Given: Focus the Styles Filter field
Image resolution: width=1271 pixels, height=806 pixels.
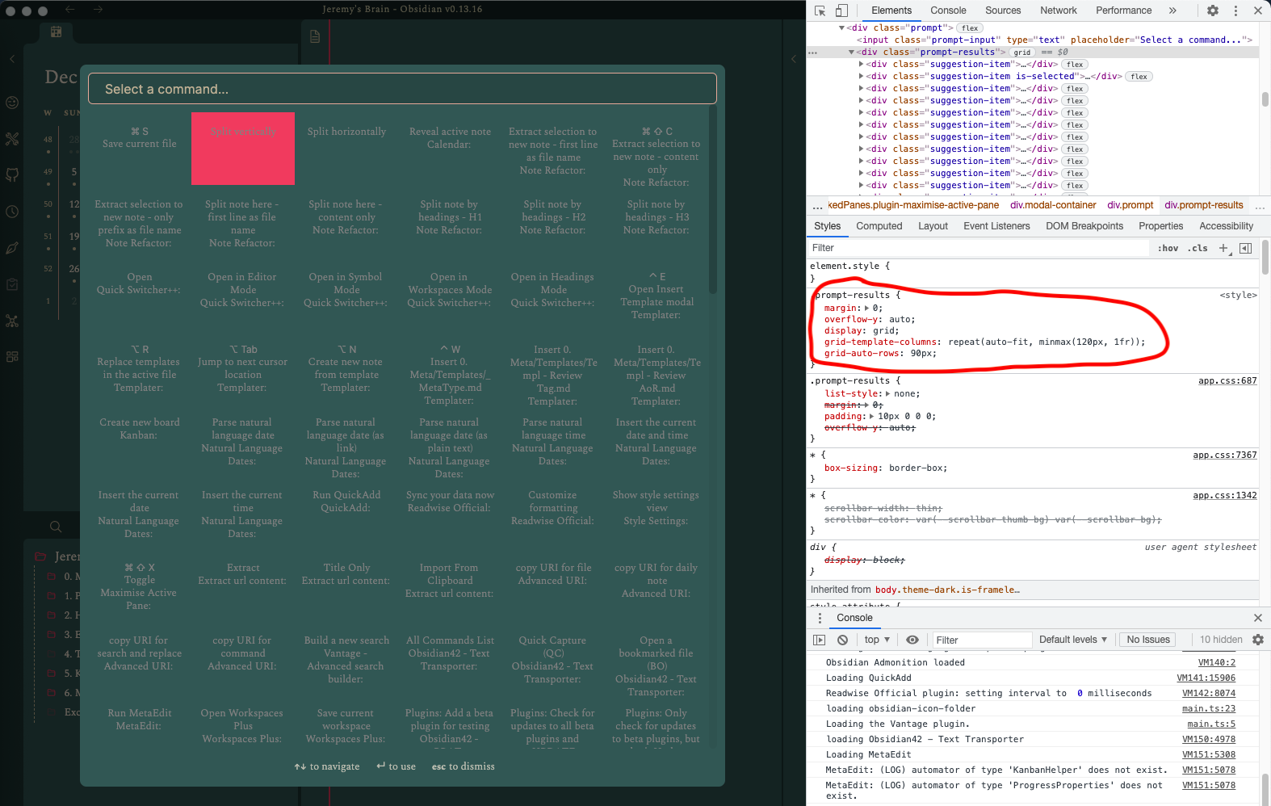Looking at the screenshot, I should coord(979,248).
